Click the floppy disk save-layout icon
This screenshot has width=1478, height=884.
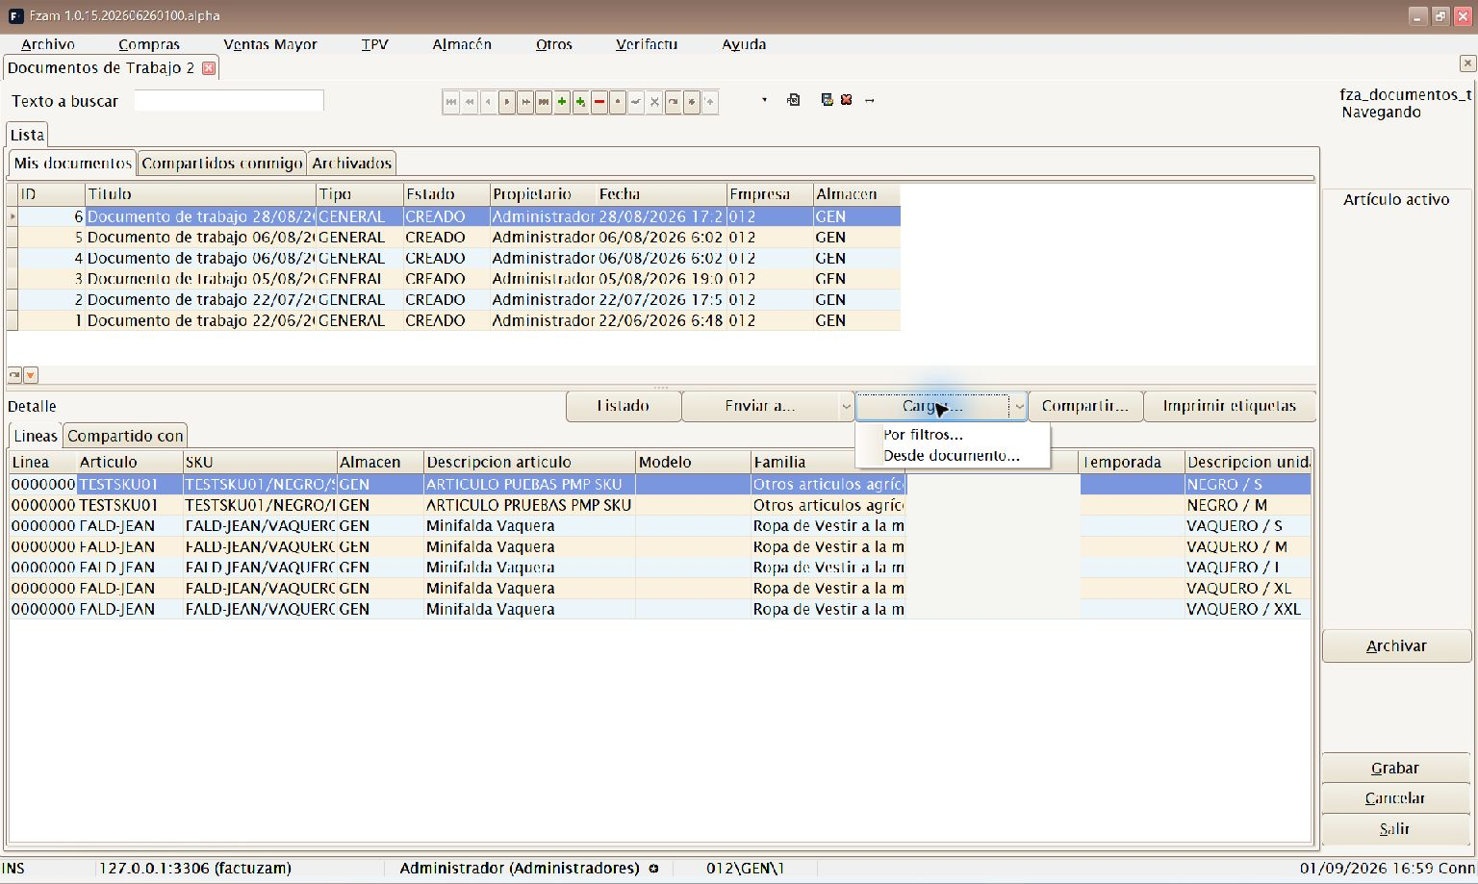point(827,100)
